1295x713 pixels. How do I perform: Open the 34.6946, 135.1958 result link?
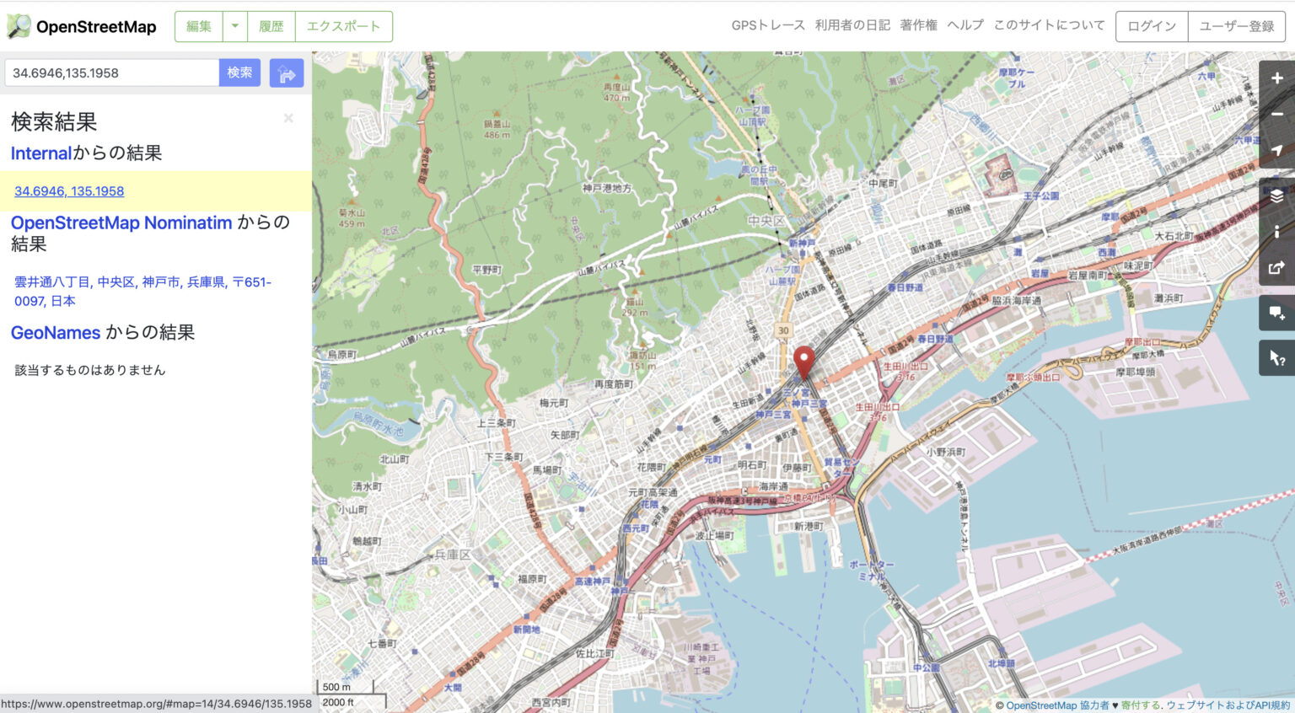coord(68,191)
